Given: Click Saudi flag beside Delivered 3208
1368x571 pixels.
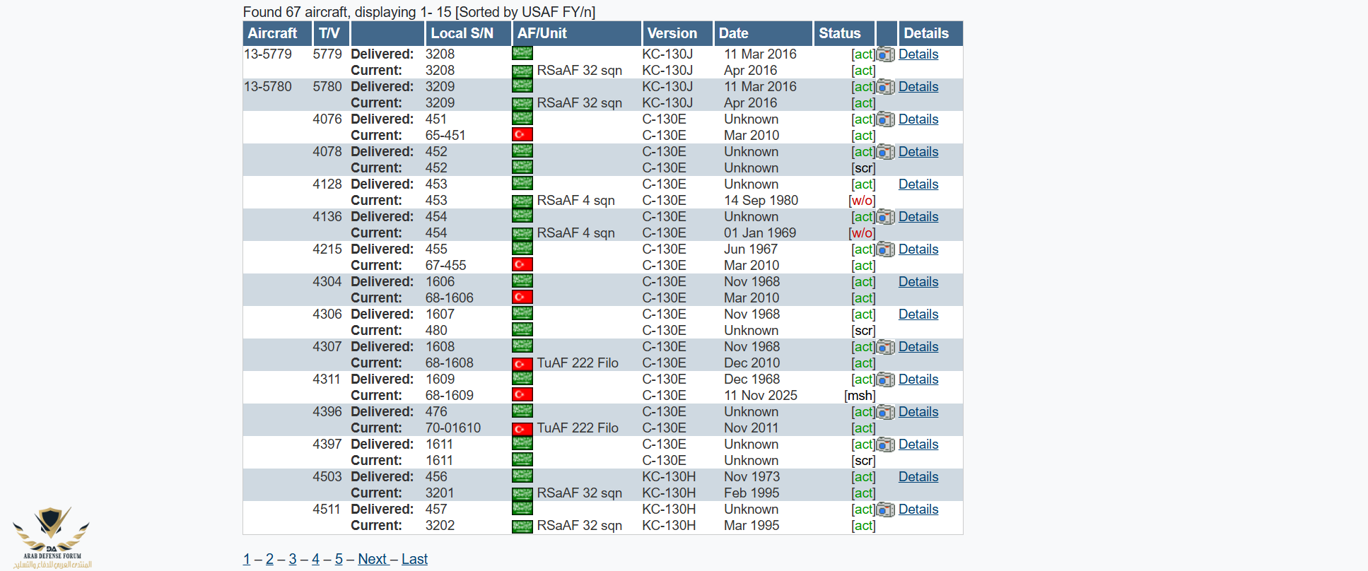Looking at the screenshot, I should 522,54.
